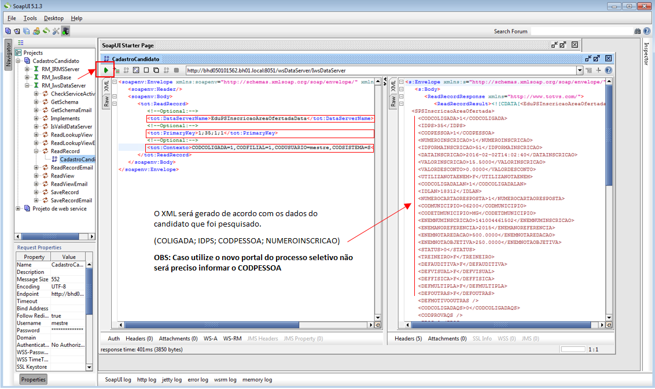Open the Tools menu
Screen dimensions: 655x389
pos(30,18)
